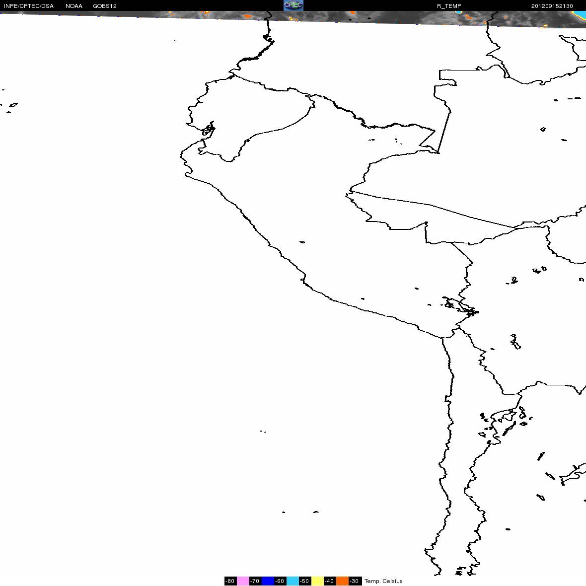Click the R_TEMP product label
Image resolution: width=586 pixels, height=586 pixels.
449,6
